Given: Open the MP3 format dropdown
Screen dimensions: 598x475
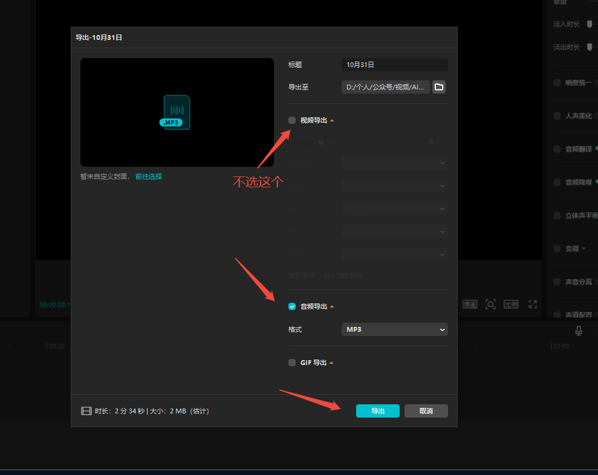Looking at the screenshot, I should coord(394,329).
